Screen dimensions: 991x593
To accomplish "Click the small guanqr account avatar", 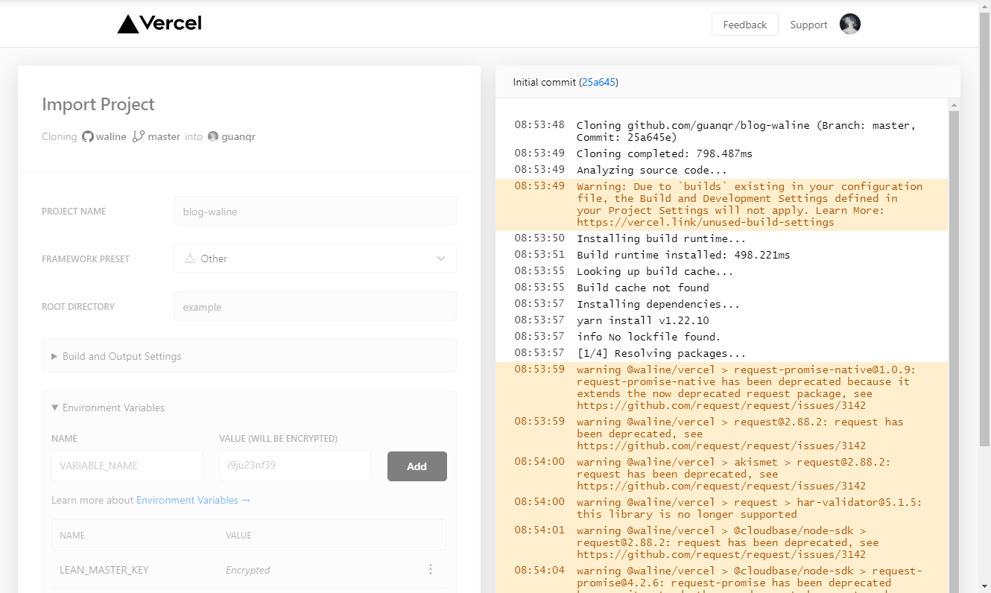I will point(213,136).
